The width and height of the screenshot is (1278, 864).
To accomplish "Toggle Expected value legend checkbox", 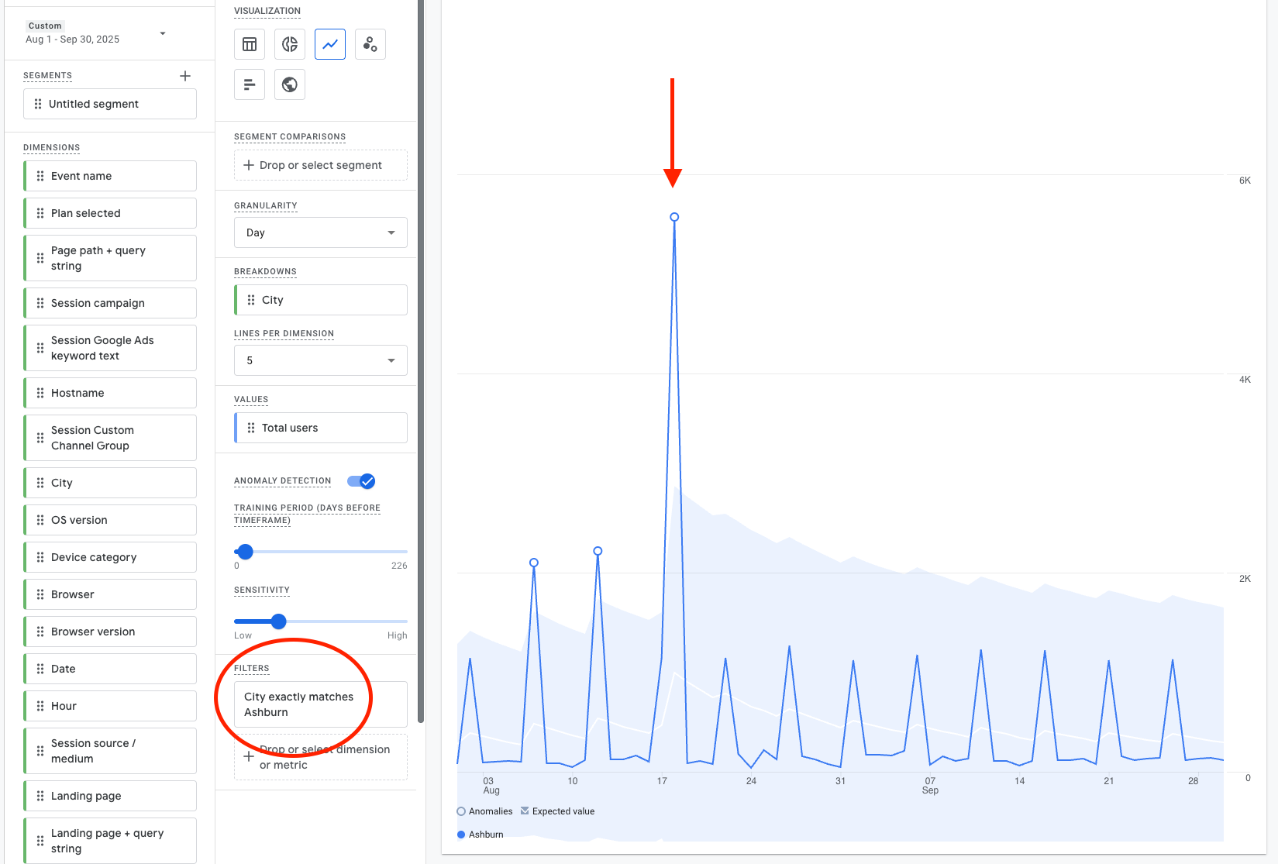I will (x=525, y=811).
